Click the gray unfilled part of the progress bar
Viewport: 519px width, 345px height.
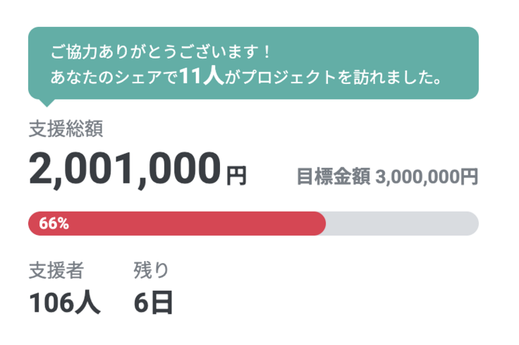(x=402, y=224)
